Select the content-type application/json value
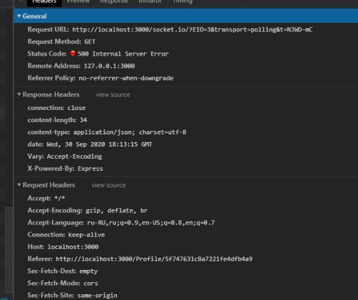The height and width of the screenshot is (300, 358). point(129,132)
